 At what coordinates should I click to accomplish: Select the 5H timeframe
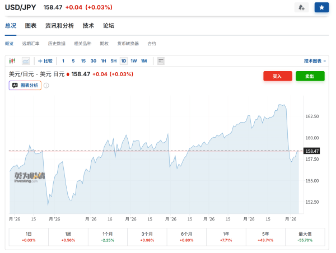(114, 61)
